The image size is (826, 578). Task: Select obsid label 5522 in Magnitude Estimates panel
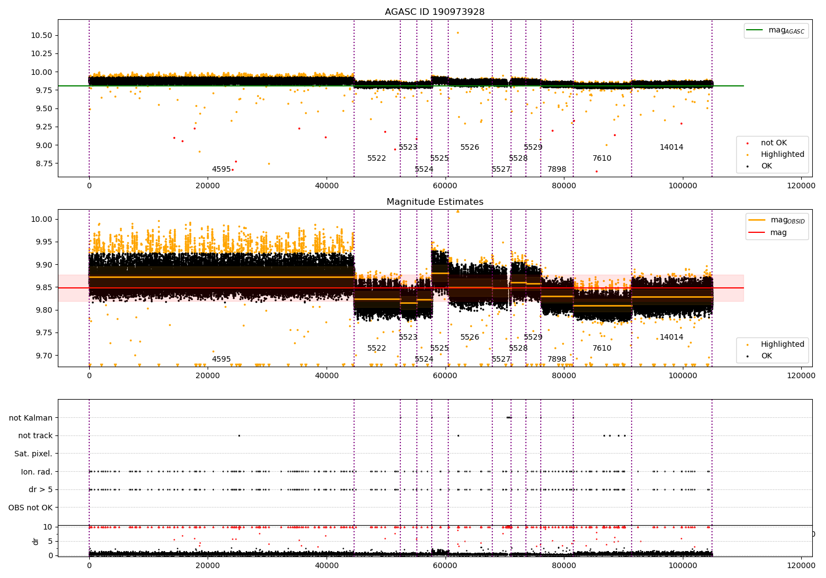pyautogui.click(x=377, y=348)
